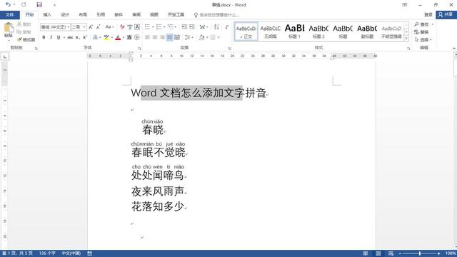Apply the Heading 1 (标题 1) style
The image size is (457, 257).
(294, 31)
